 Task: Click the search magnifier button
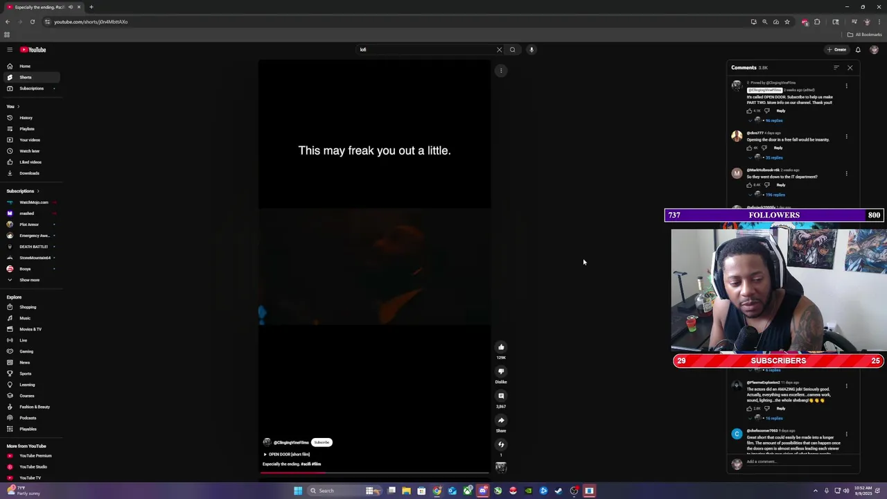pos(513,50)
